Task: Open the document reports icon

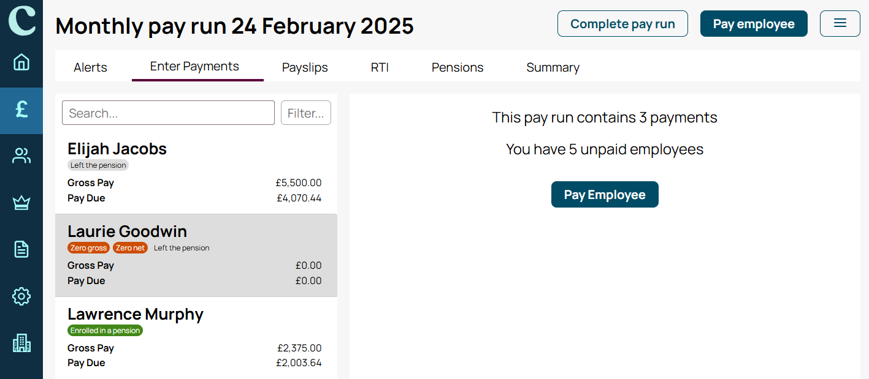Action: (x=21, y=249)
